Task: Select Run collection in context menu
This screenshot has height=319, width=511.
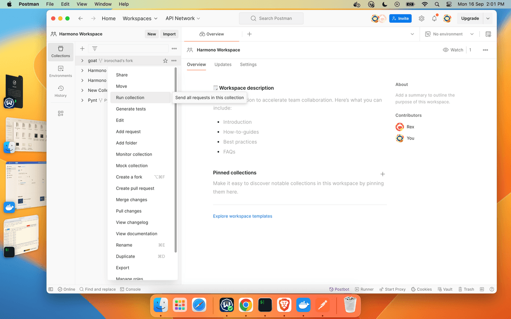Action: coord(130,97)
